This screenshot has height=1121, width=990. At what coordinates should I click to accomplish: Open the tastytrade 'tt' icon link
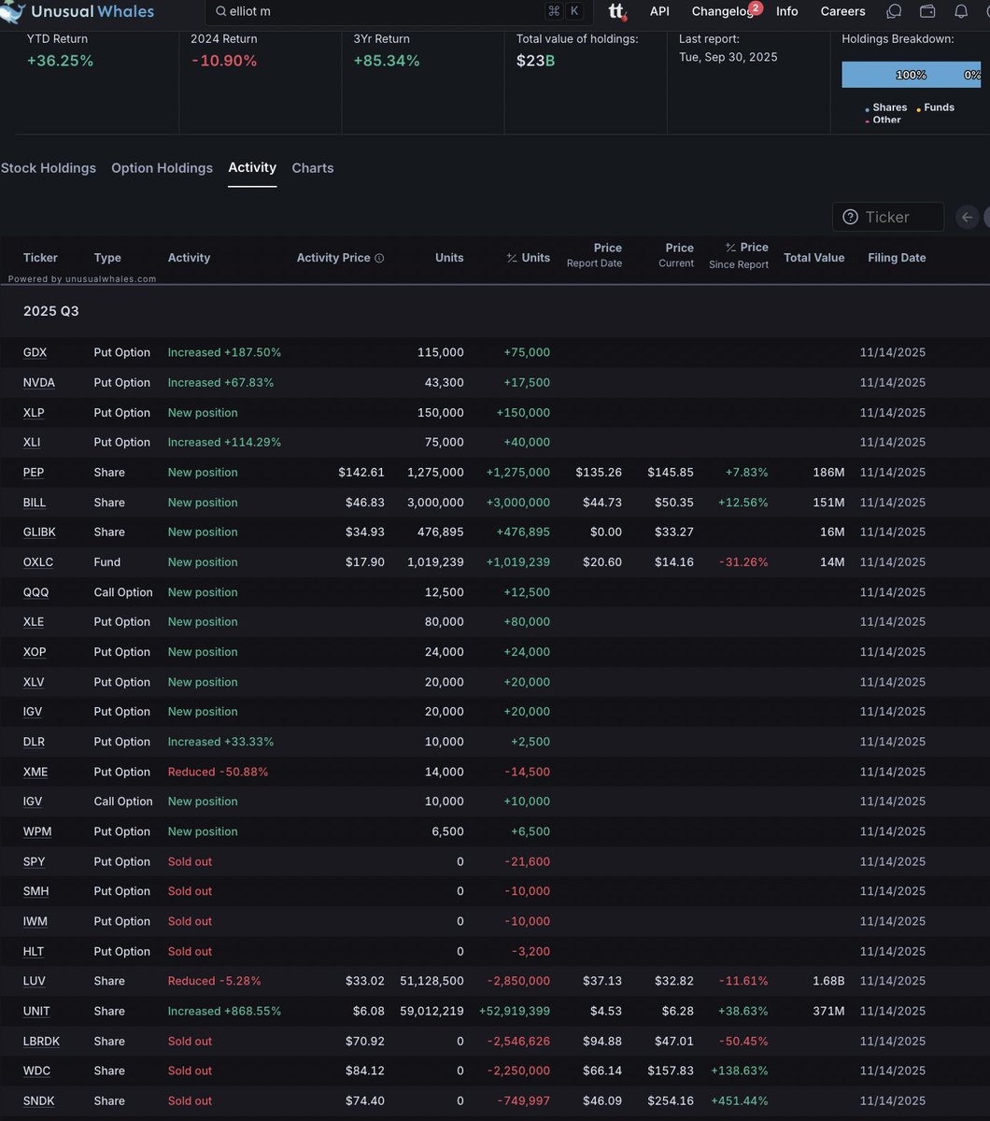(616, 12)
